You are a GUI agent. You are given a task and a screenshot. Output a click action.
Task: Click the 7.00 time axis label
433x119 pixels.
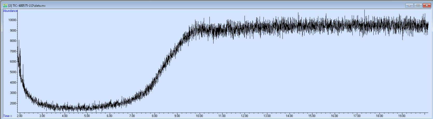click(132, 116)
